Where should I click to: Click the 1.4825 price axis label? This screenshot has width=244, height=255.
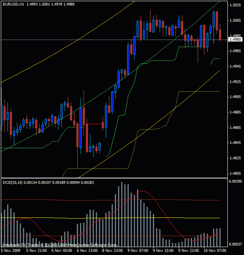(235, 158)
